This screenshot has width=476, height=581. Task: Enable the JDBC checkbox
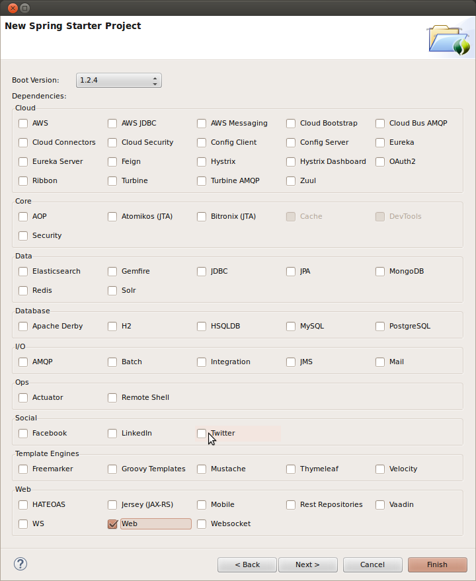202,272
